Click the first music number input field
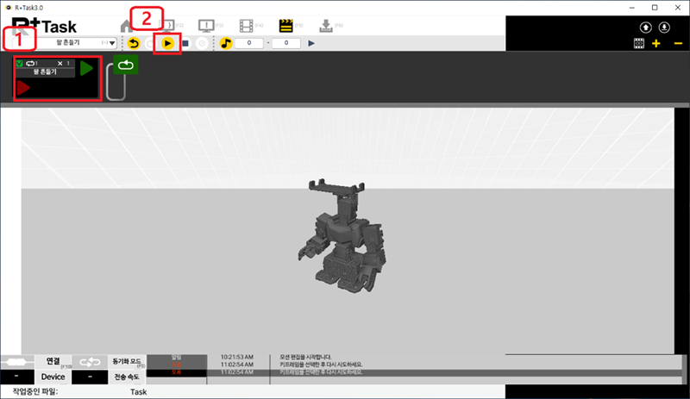The height and width of the screenshot is (399, 690). click(249, 43)
